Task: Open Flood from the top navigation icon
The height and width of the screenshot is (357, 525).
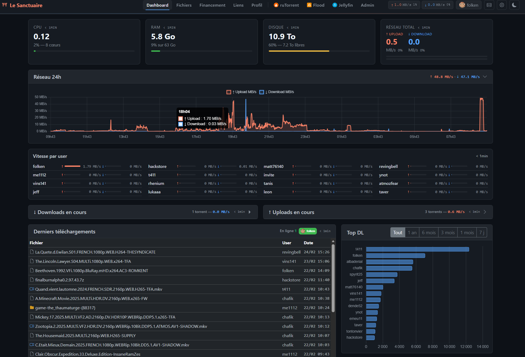Action: pos(309,5)
